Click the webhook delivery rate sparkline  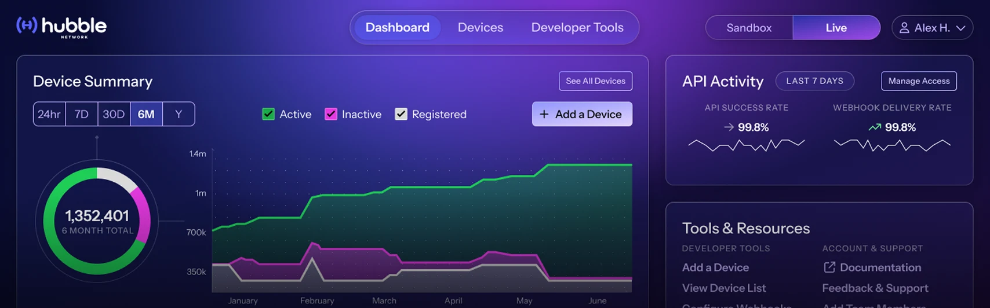click(892, 145)
